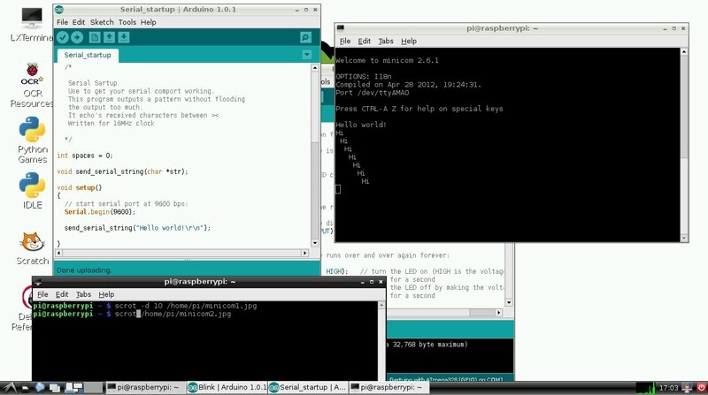Select the Serial_startup sketch tab
708x395 pixels.
(x=88, y=55)
